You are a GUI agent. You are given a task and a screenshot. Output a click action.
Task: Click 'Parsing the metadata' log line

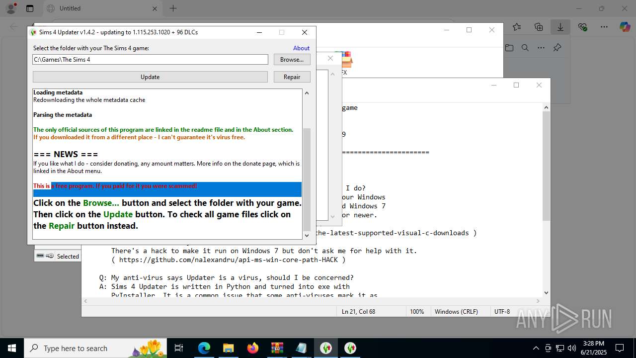pos(63,115)
